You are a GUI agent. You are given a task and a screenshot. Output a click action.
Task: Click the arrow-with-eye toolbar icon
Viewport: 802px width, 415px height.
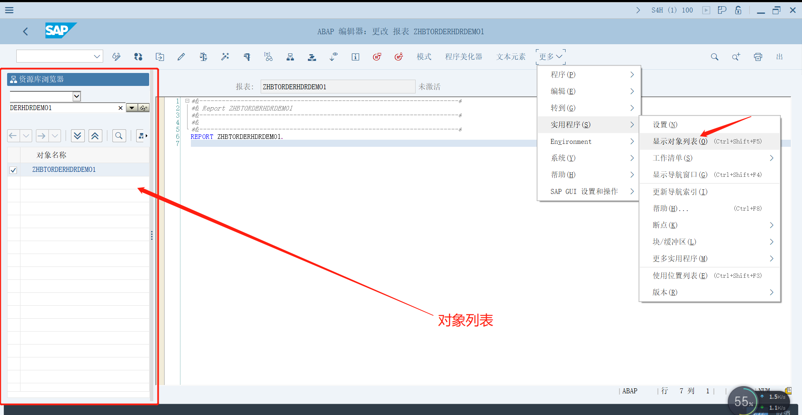click(x=333, y=57)
